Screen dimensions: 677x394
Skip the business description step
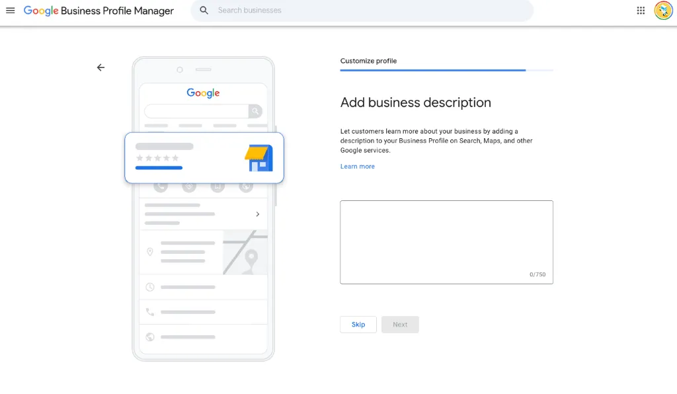coord(358,325)
